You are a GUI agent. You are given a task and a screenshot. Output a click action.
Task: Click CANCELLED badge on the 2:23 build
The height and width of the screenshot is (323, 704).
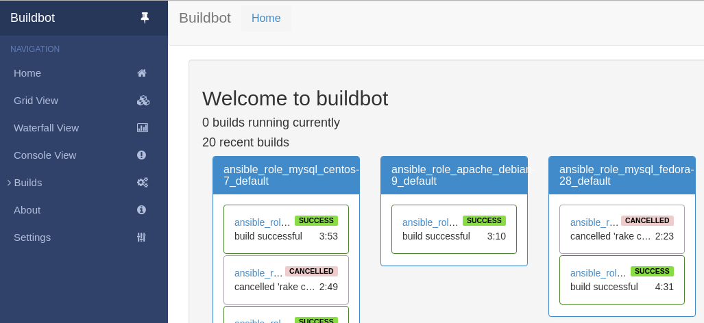(647, 220)
